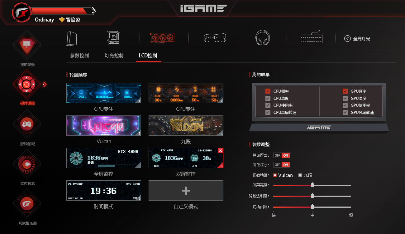Toggle the GPU温度 checkbox
The width and height of the screenshot is (405, 234).
tap(345, 98)
